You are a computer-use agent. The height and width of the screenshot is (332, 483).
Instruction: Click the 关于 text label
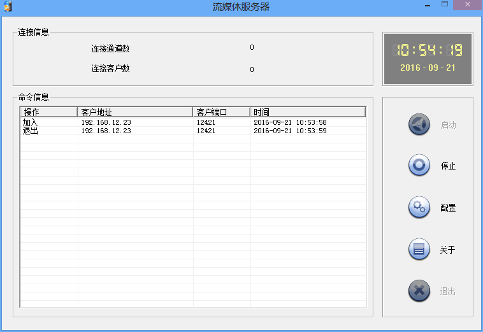[447, 250]
